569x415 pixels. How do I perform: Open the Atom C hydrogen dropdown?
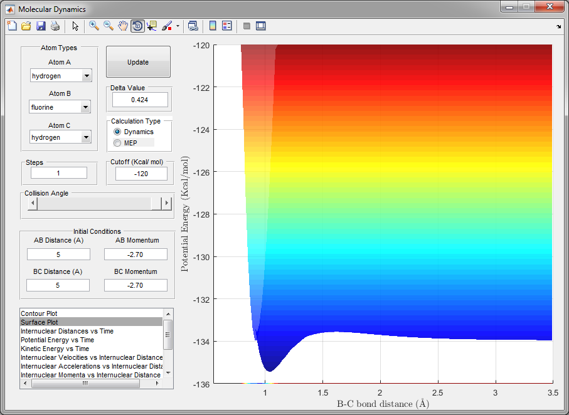[86, 137]
